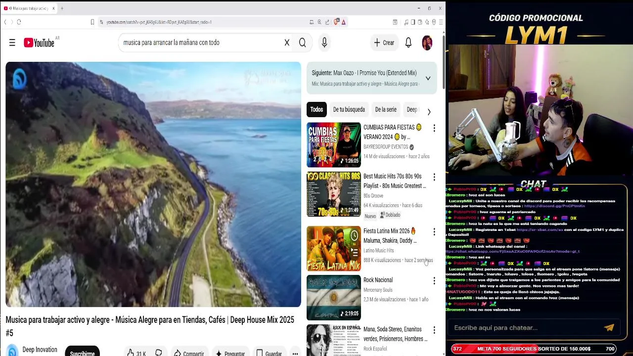Select the De tu búsqueda chip
This screenshot has height=356, width=633.
point(349,109)
